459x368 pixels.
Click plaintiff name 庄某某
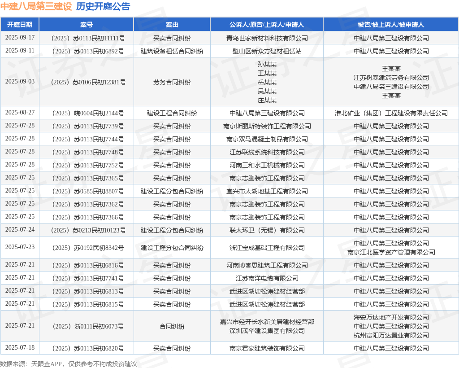tap(267, 100)
